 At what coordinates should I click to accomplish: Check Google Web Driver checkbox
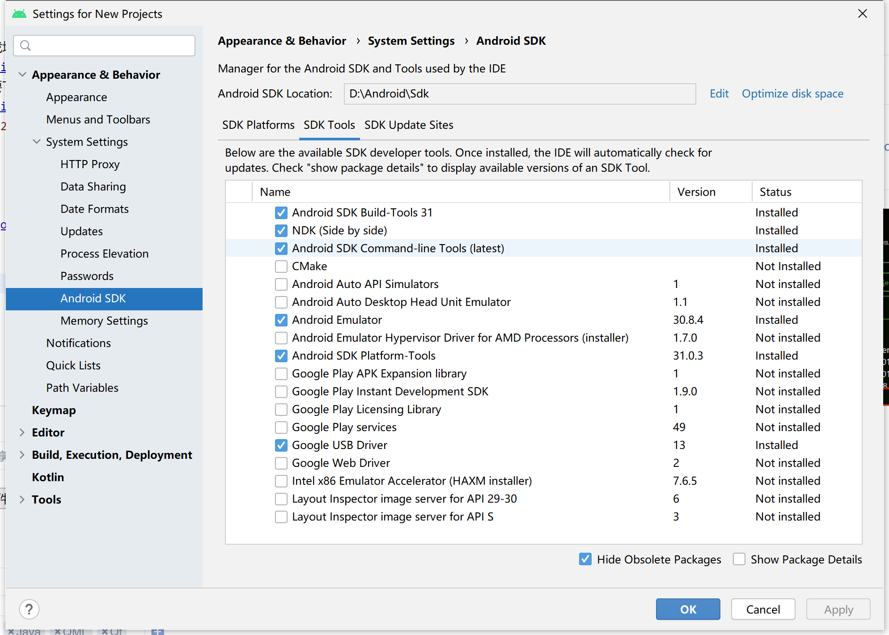(x=281, y=463)
